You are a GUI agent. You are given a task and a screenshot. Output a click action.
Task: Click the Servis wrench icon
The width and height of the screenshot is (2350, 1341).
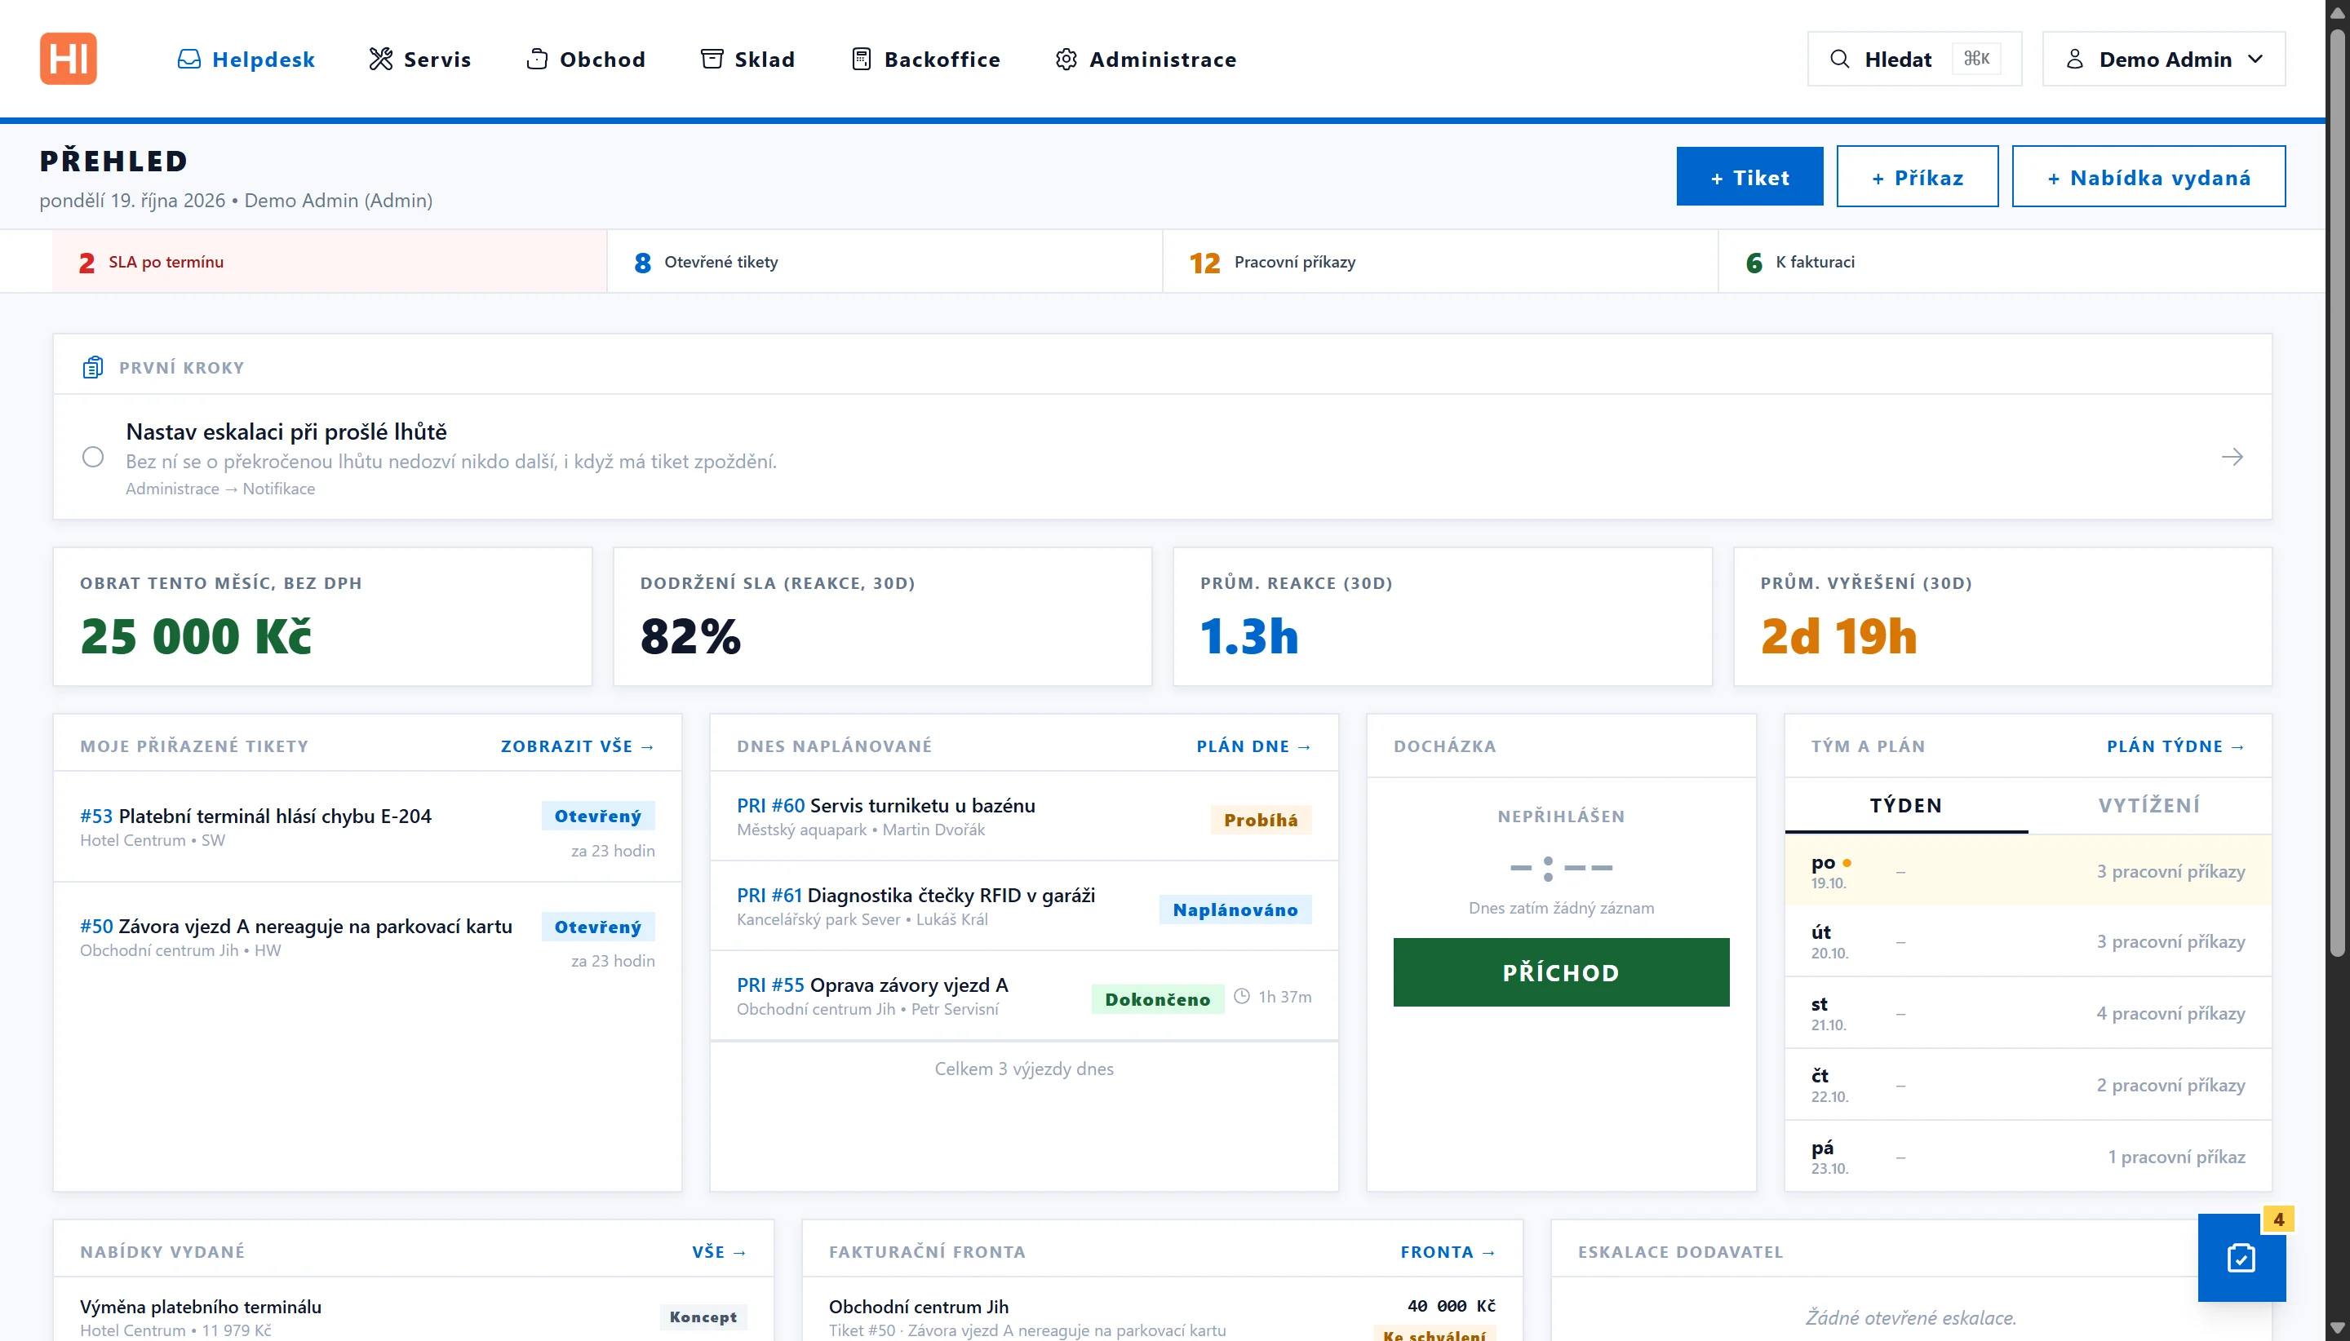[x=380, y=59]
